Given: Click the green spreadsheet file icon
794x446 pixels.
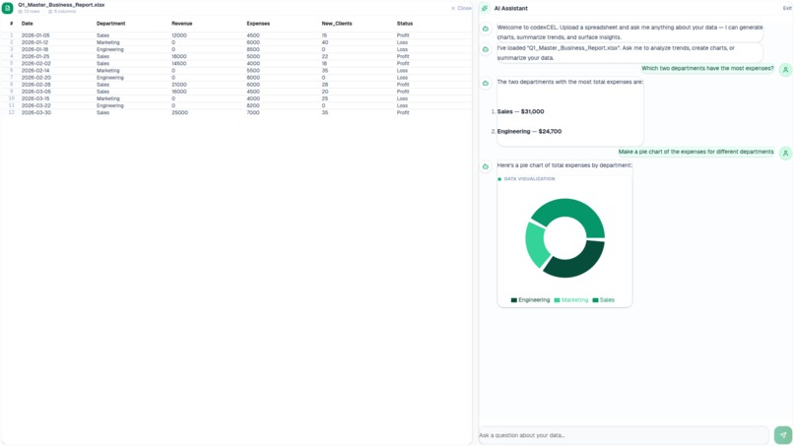Looking at the screenshot, I should pos(8,8).
